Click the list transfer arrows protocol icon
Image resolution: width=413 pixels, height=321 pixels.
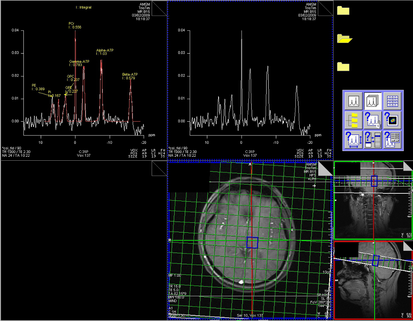click(x=373, y=140)
